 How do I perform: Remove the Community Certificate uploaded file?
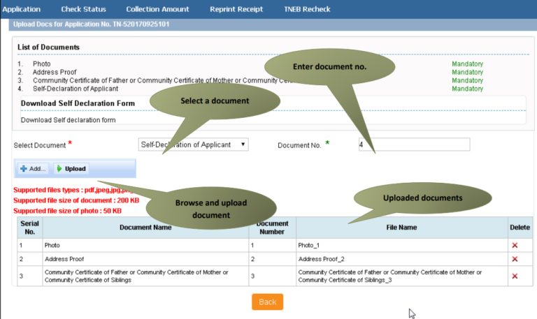click(515, 276)
